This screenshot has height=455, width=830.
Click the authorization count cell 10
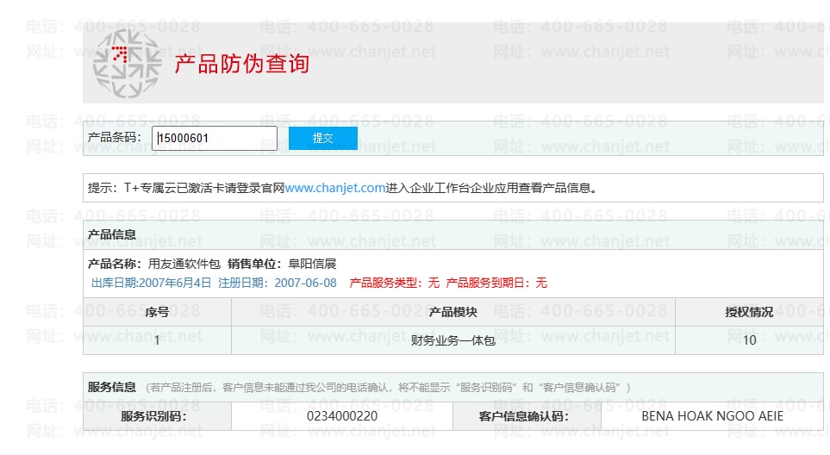pos(749,340)
